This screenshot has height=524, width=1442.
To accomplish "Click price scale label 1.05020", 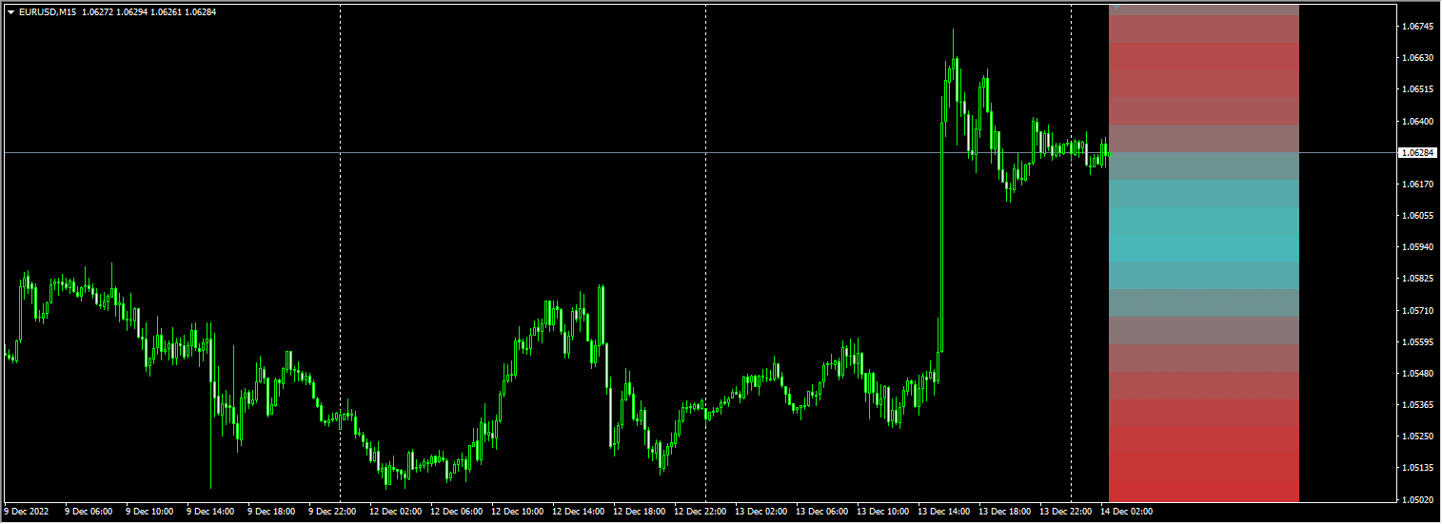I will pyautogui.click(x=1418, y=499).
